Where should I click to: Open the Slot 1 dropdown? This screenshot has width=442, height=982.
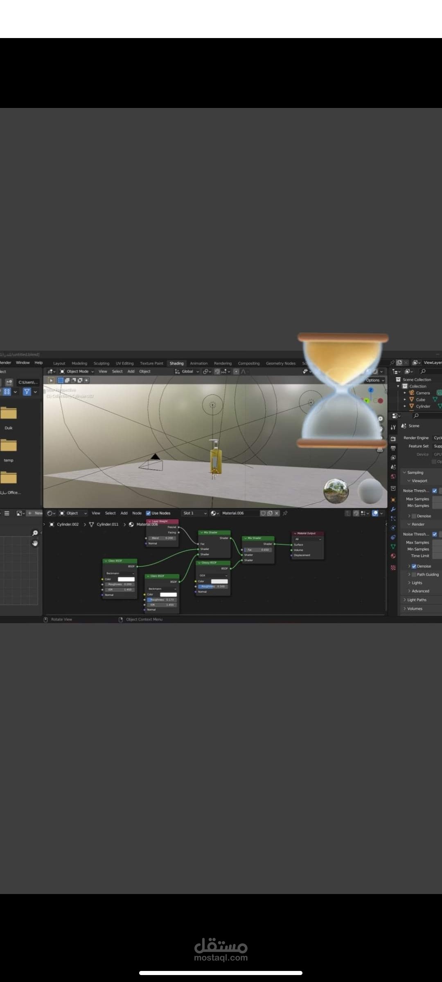[x=195, y=513]
